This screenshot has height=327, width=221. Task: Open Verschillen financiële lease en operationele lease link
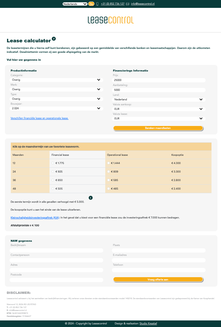tap(40, 118)
